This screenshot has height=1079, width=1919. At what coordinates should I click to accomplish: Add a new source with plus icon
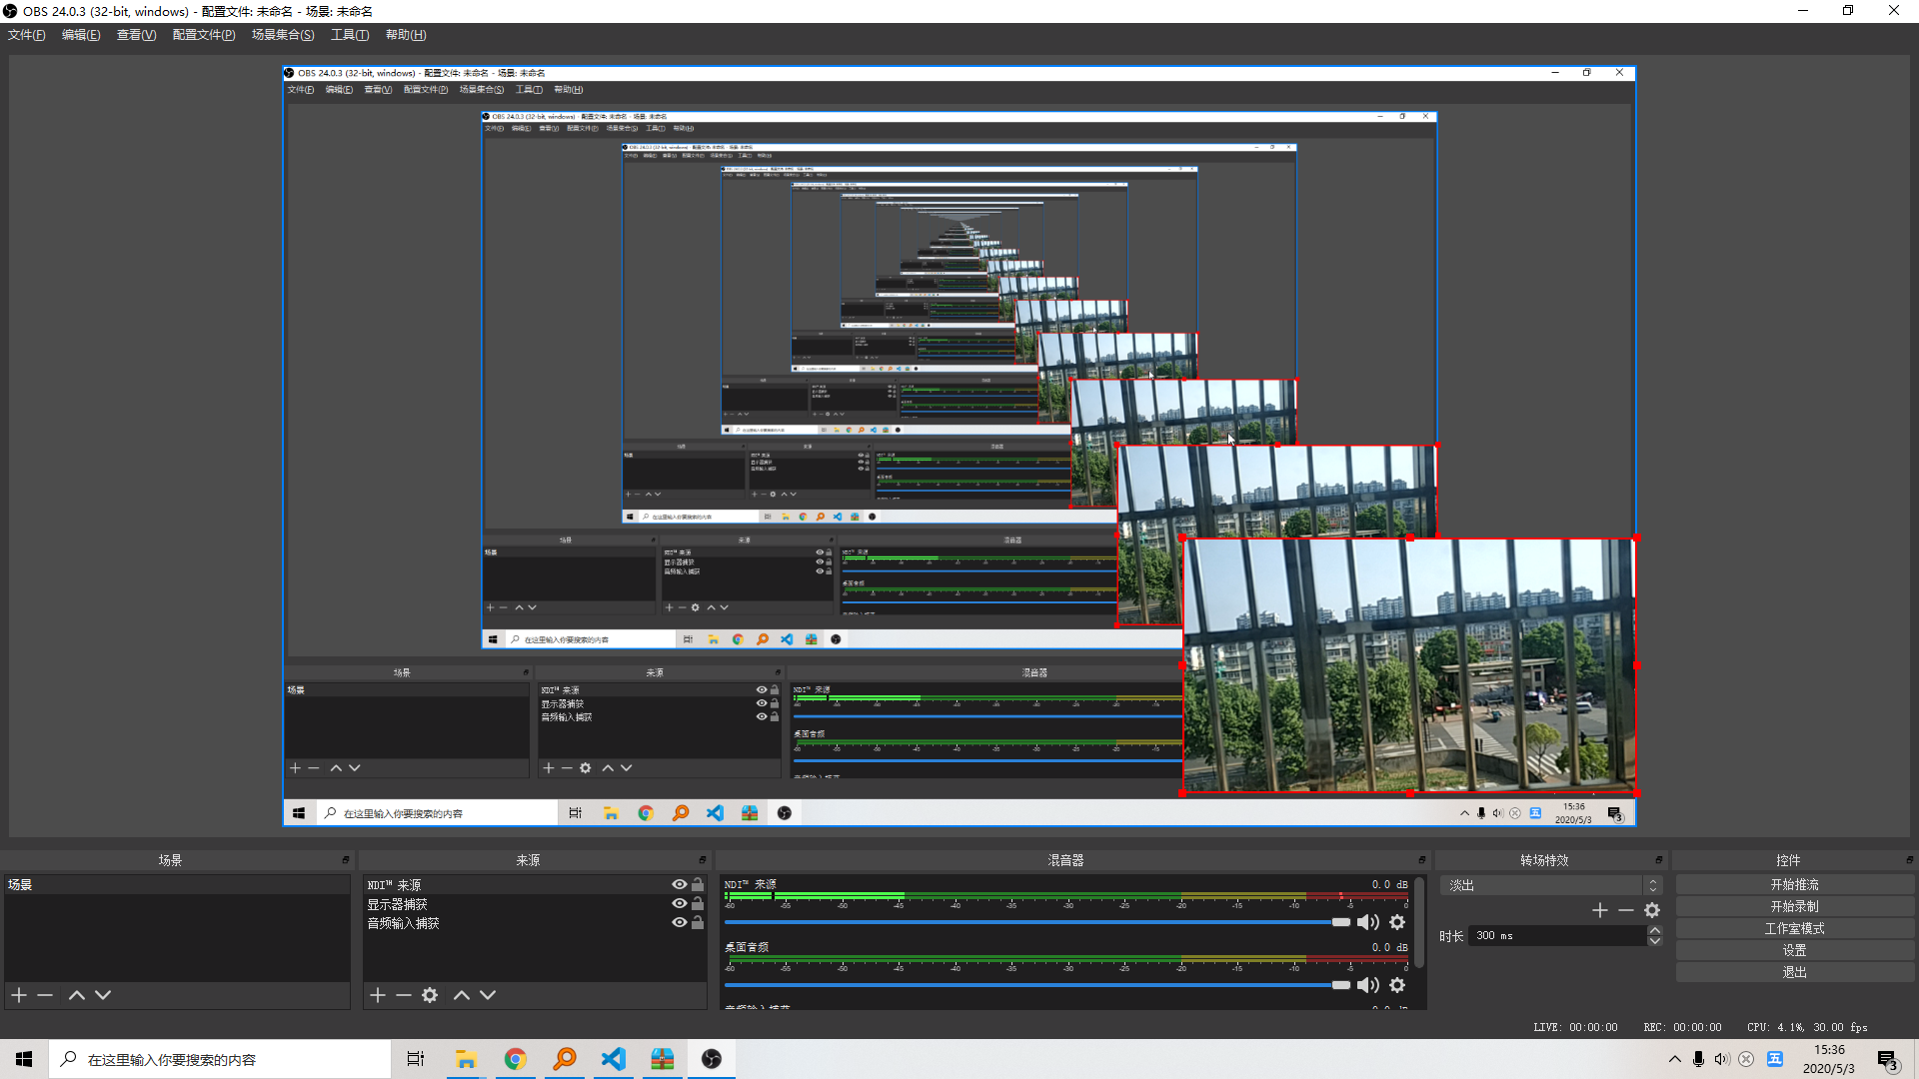pos(377,995)
